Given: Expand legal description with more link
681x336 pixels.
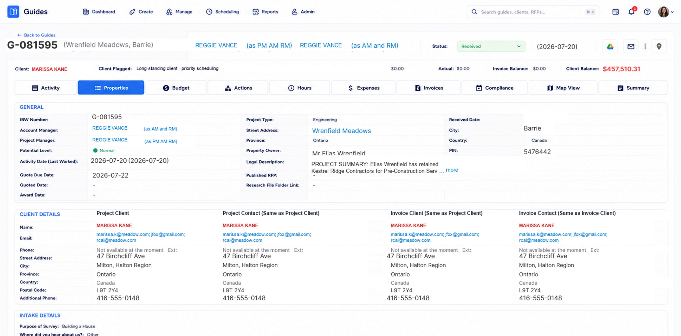Looking at the screenshot, I should click(452, 170).
